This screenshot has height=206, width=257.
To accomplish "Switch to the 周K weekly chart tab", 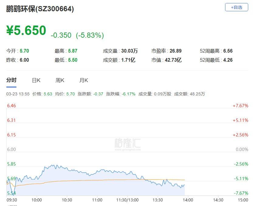I will 60,80.
